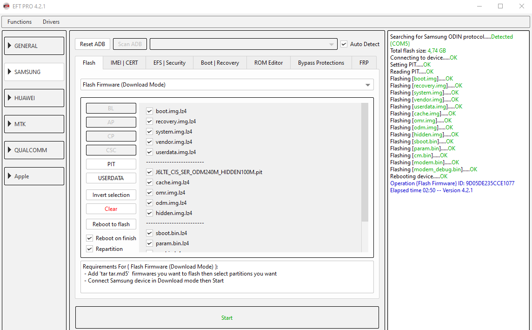Click the PIT button
Viewport: 532px width, 330px height.
tap(111, 164)
